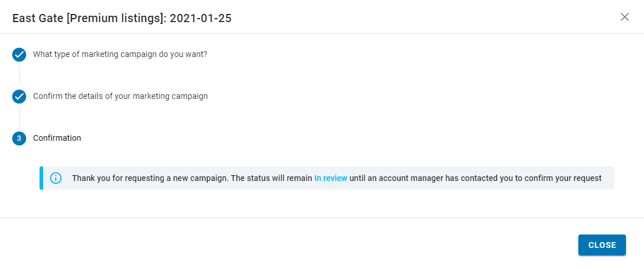Click the Premium listings text in title
644x270 pixels.
pos(116,19)
